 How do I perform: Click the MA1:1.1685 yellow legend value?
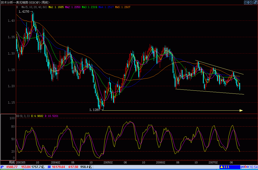pos(57,7)
